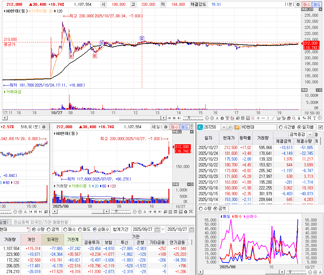Open the daily chart settings gear
Image resolution: width=324 pixels, height=275 pixels.
pos(166,127)
